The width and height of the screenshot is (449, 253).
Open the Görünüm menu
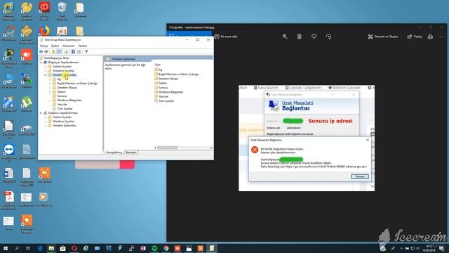point(69,46)
